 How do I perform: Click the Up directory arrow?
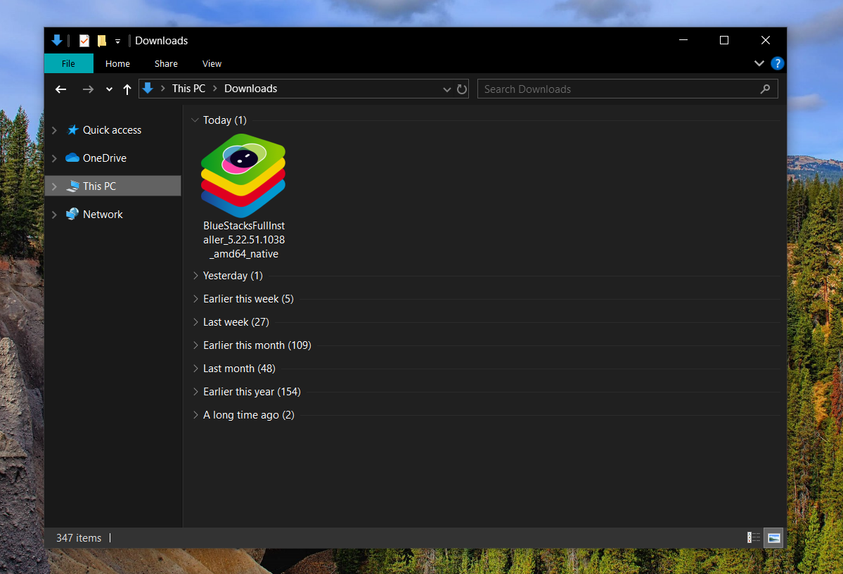tap(127, 89)
